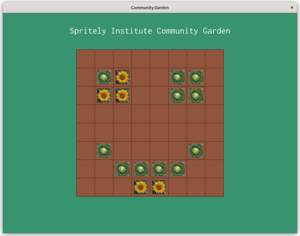The height and width of the screenshot is (236, 300).
Task: Select the only sunflower in grid's second row
Action: (x=122, y=77)
